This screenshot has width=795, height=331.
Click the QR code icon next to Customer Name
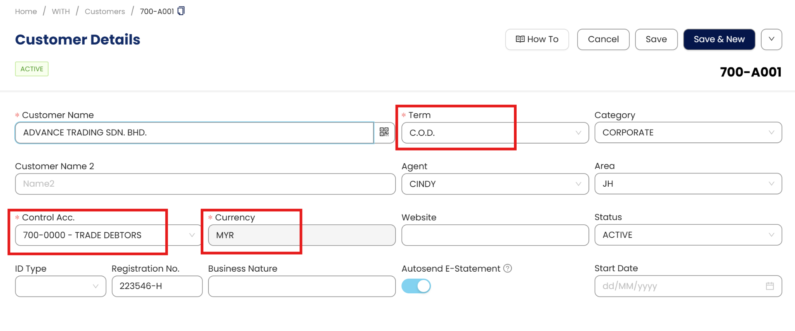coord(384,132)
